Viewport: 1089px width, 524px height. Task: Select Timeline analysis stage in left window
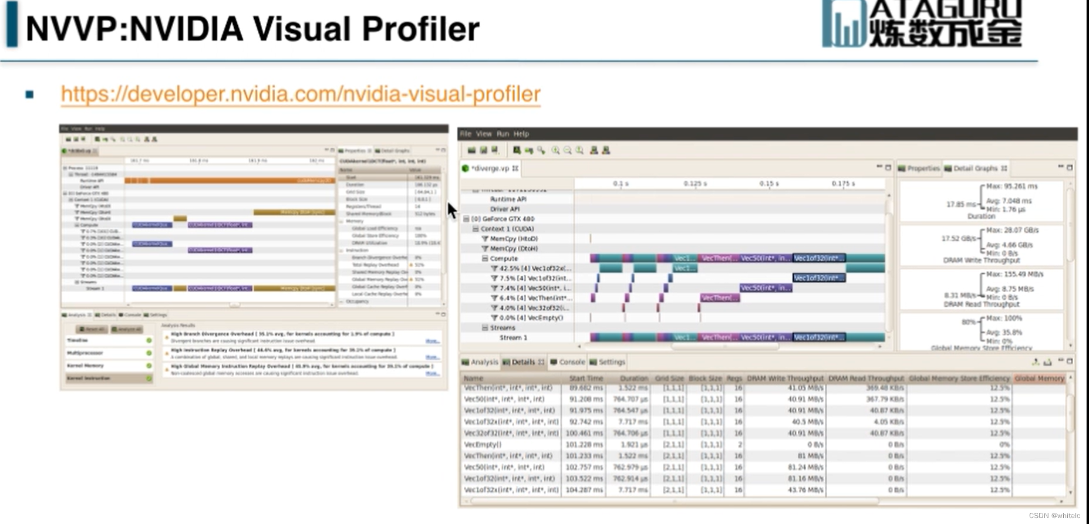109,340
